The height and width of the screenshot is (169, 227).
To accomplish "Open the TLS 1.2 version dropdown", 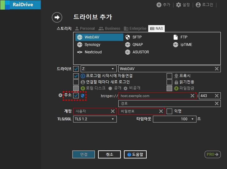I will click(x=95, y=119).
